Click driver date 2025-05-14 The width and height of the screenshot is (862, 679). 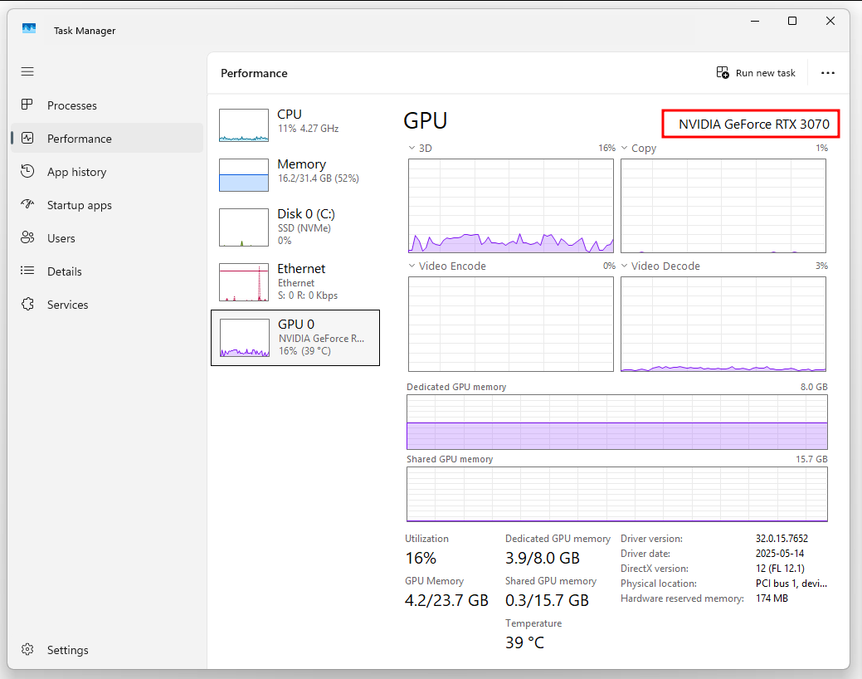pos(780,554)
